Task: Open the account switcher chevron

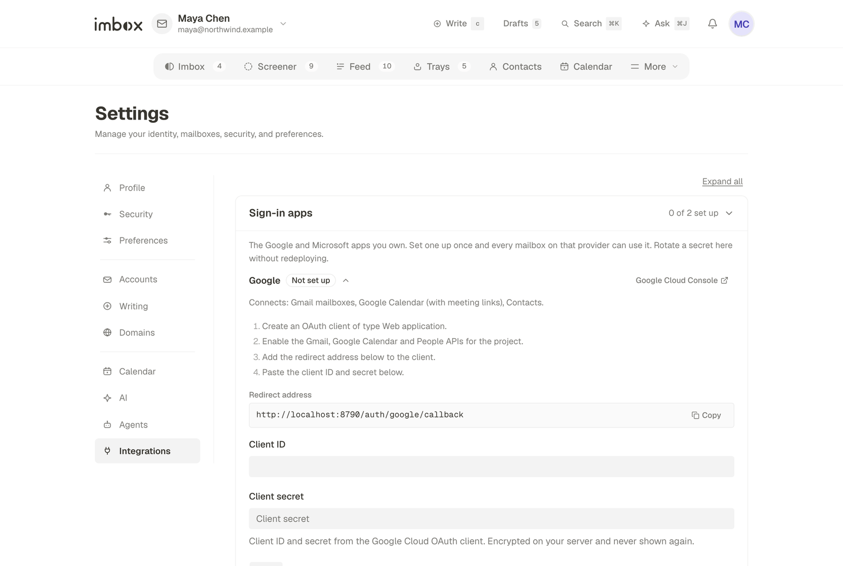Action: (x=283, y=24)
